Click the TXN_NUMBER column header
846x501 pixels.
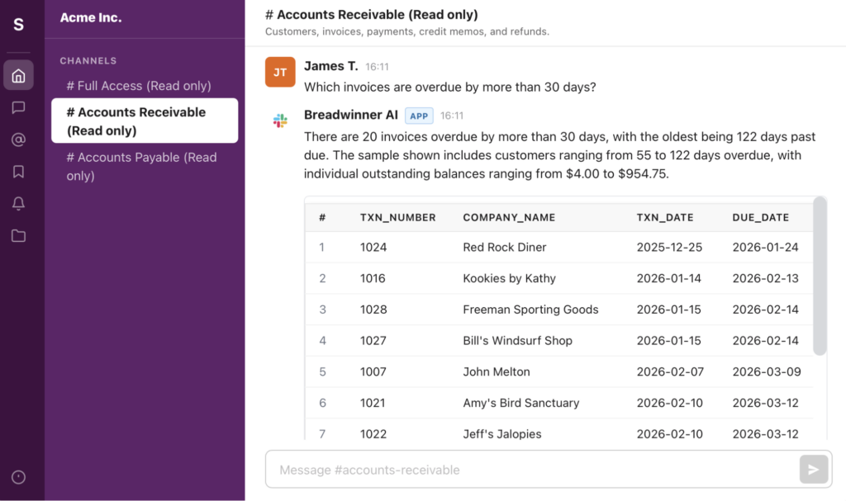point(397,217)
